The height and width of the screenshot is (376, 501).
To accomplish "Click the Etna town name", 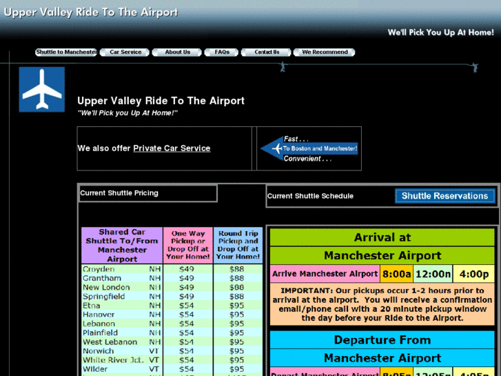I will [92, 306].
